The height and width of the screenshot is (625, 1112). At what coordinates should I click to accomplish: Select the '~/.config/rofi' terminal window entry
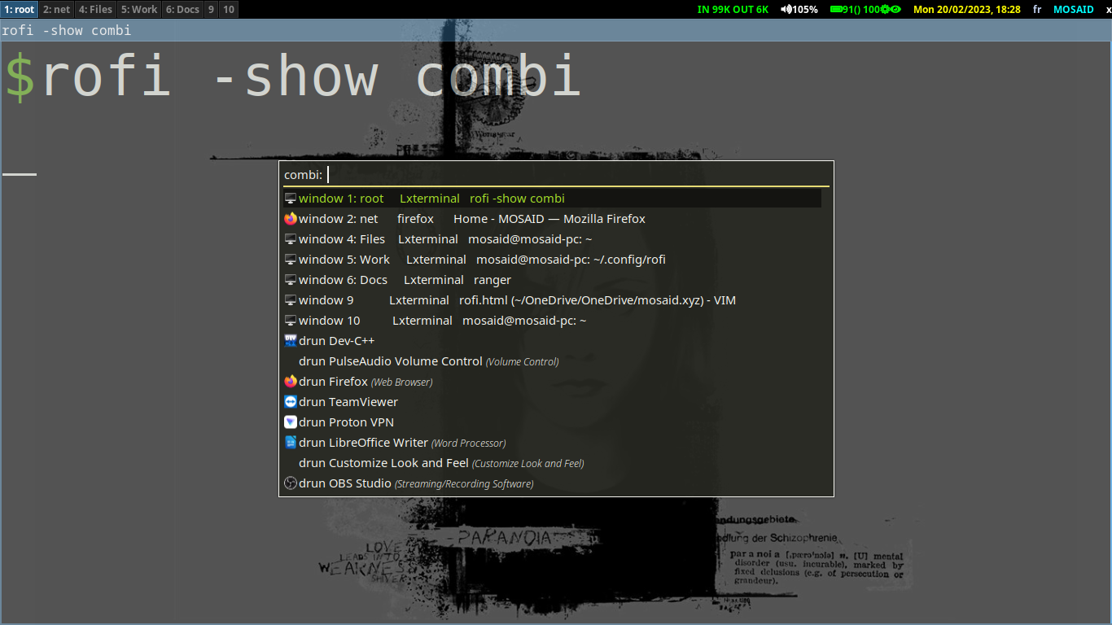tap(552, 260)
